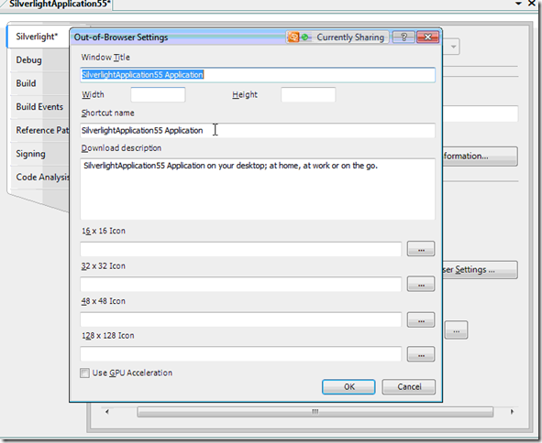Screen dimensions: 542x443
Task: Click into the Width input field
Action: [x=158, y=94]
